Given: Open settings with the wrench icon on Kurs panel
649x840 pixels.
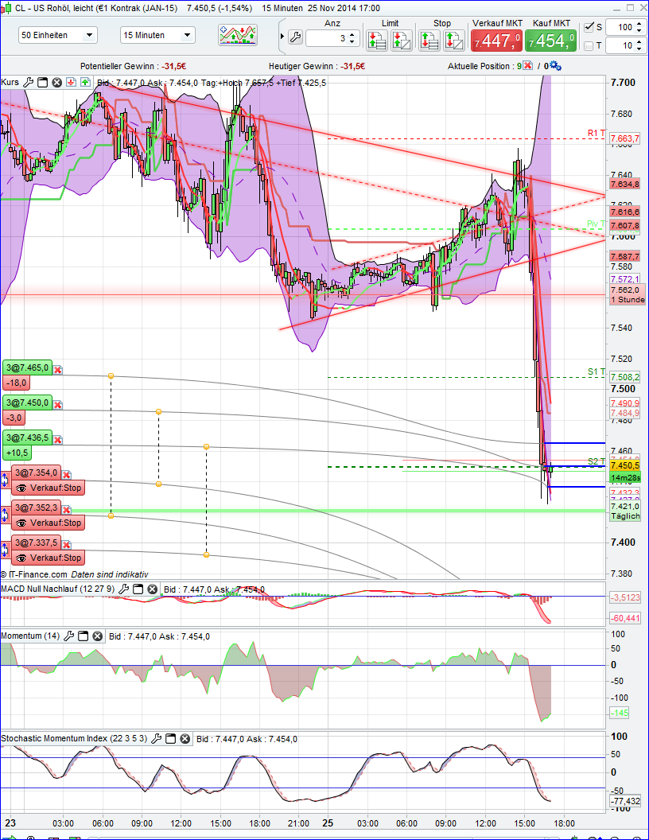Looking at the screenshot, I should point(27,82).
